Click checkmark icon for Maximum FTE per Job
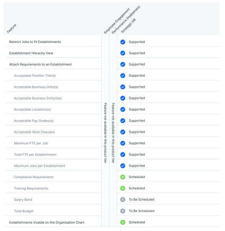Viewport: 225px width, 231px height. pos(123,143)
